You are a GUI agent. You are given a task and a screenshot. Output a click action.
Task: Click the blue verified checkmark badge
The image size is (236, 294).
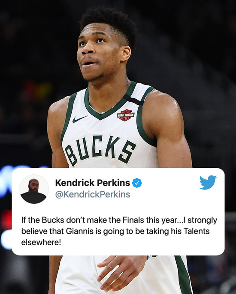(137, 183)
